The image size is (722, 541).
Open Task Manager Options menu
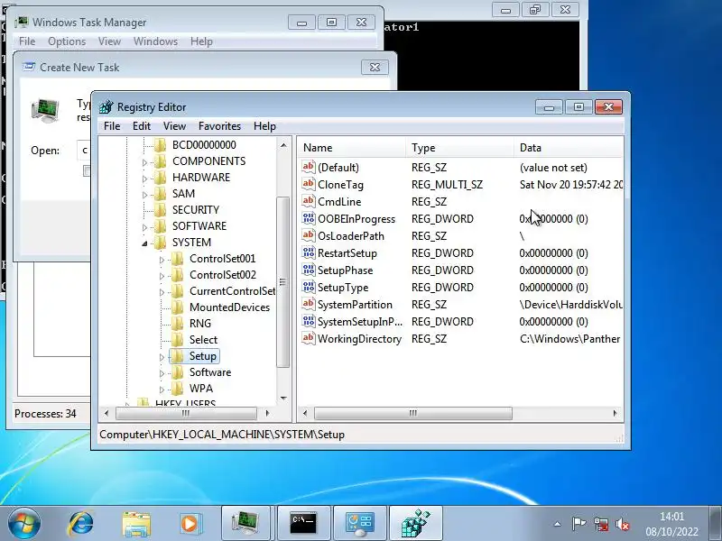pyautogui.click(x=67, y=41)
